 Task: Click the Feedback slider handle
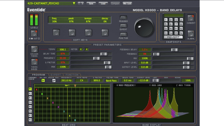(156, 54)
